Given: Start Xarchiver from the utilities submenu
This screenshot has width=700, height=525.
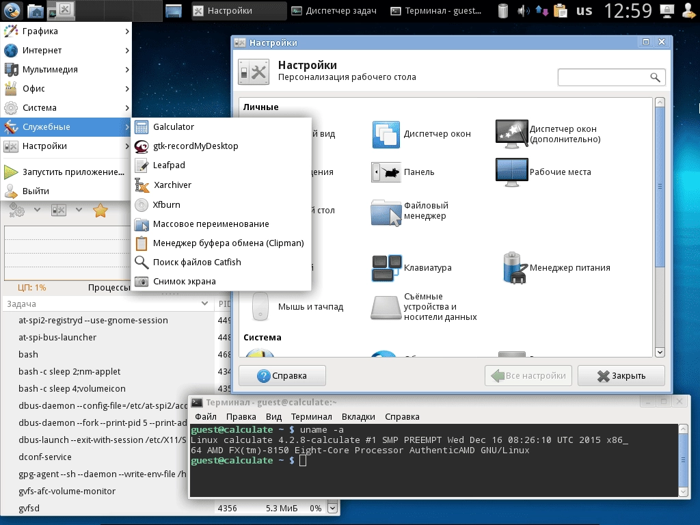Looking at the screenshot, I should pyautogui.click(x=221, y=185).
